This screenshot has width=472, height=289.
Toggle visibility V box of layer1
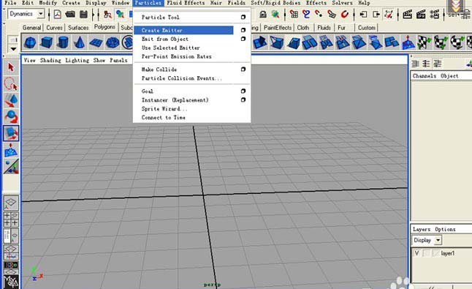click(417, 253)
